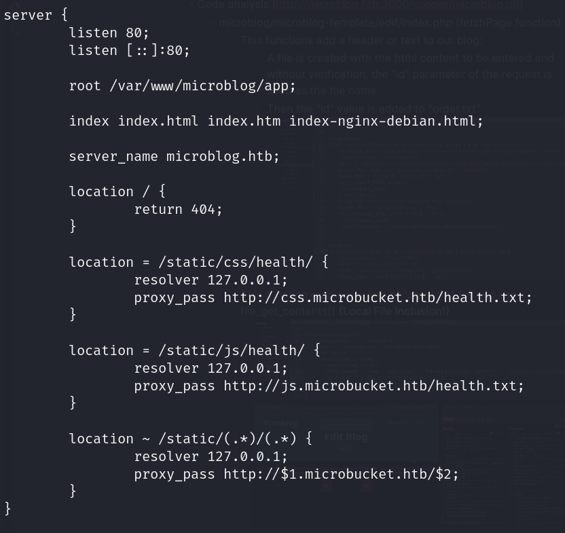Open the faint Code analysis hyperlink at top

tap(397, 5)
